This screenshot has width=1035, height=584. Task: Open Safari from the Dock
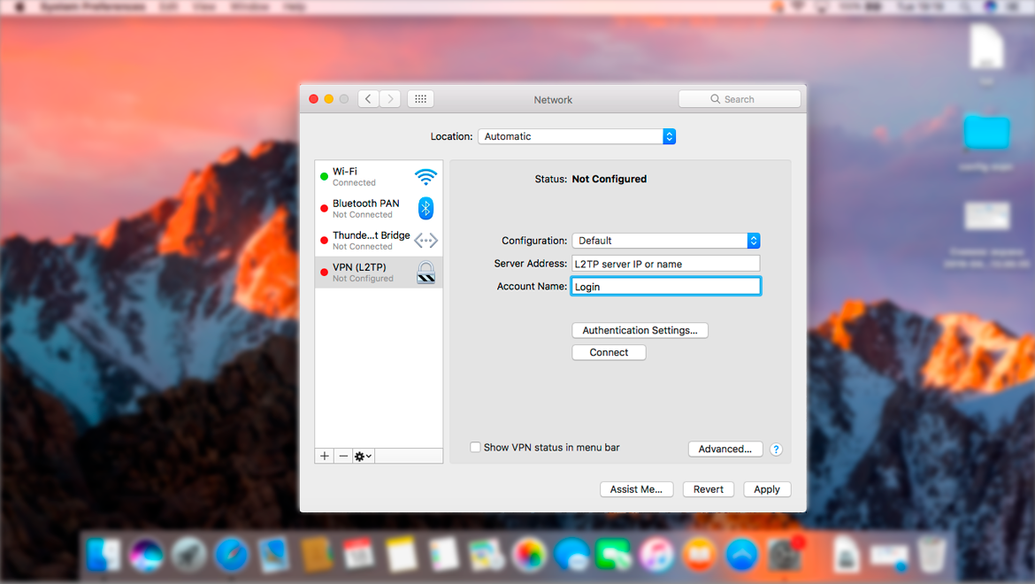(x=231, y=554)
